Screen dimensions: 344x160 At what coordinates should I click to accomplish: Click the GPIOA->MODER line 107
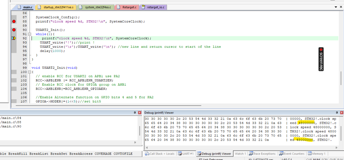[68, 102]
